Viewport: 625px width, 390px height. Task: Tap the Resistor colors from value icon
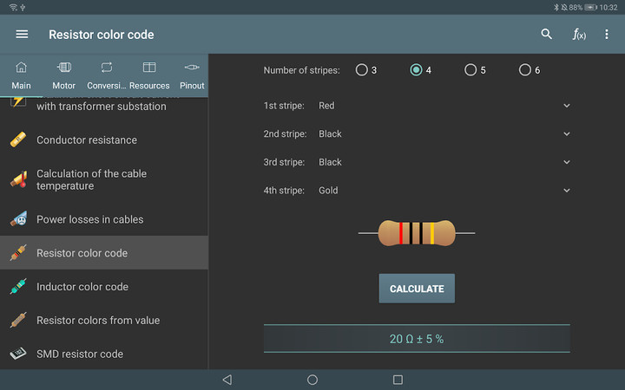pos(18,320)
